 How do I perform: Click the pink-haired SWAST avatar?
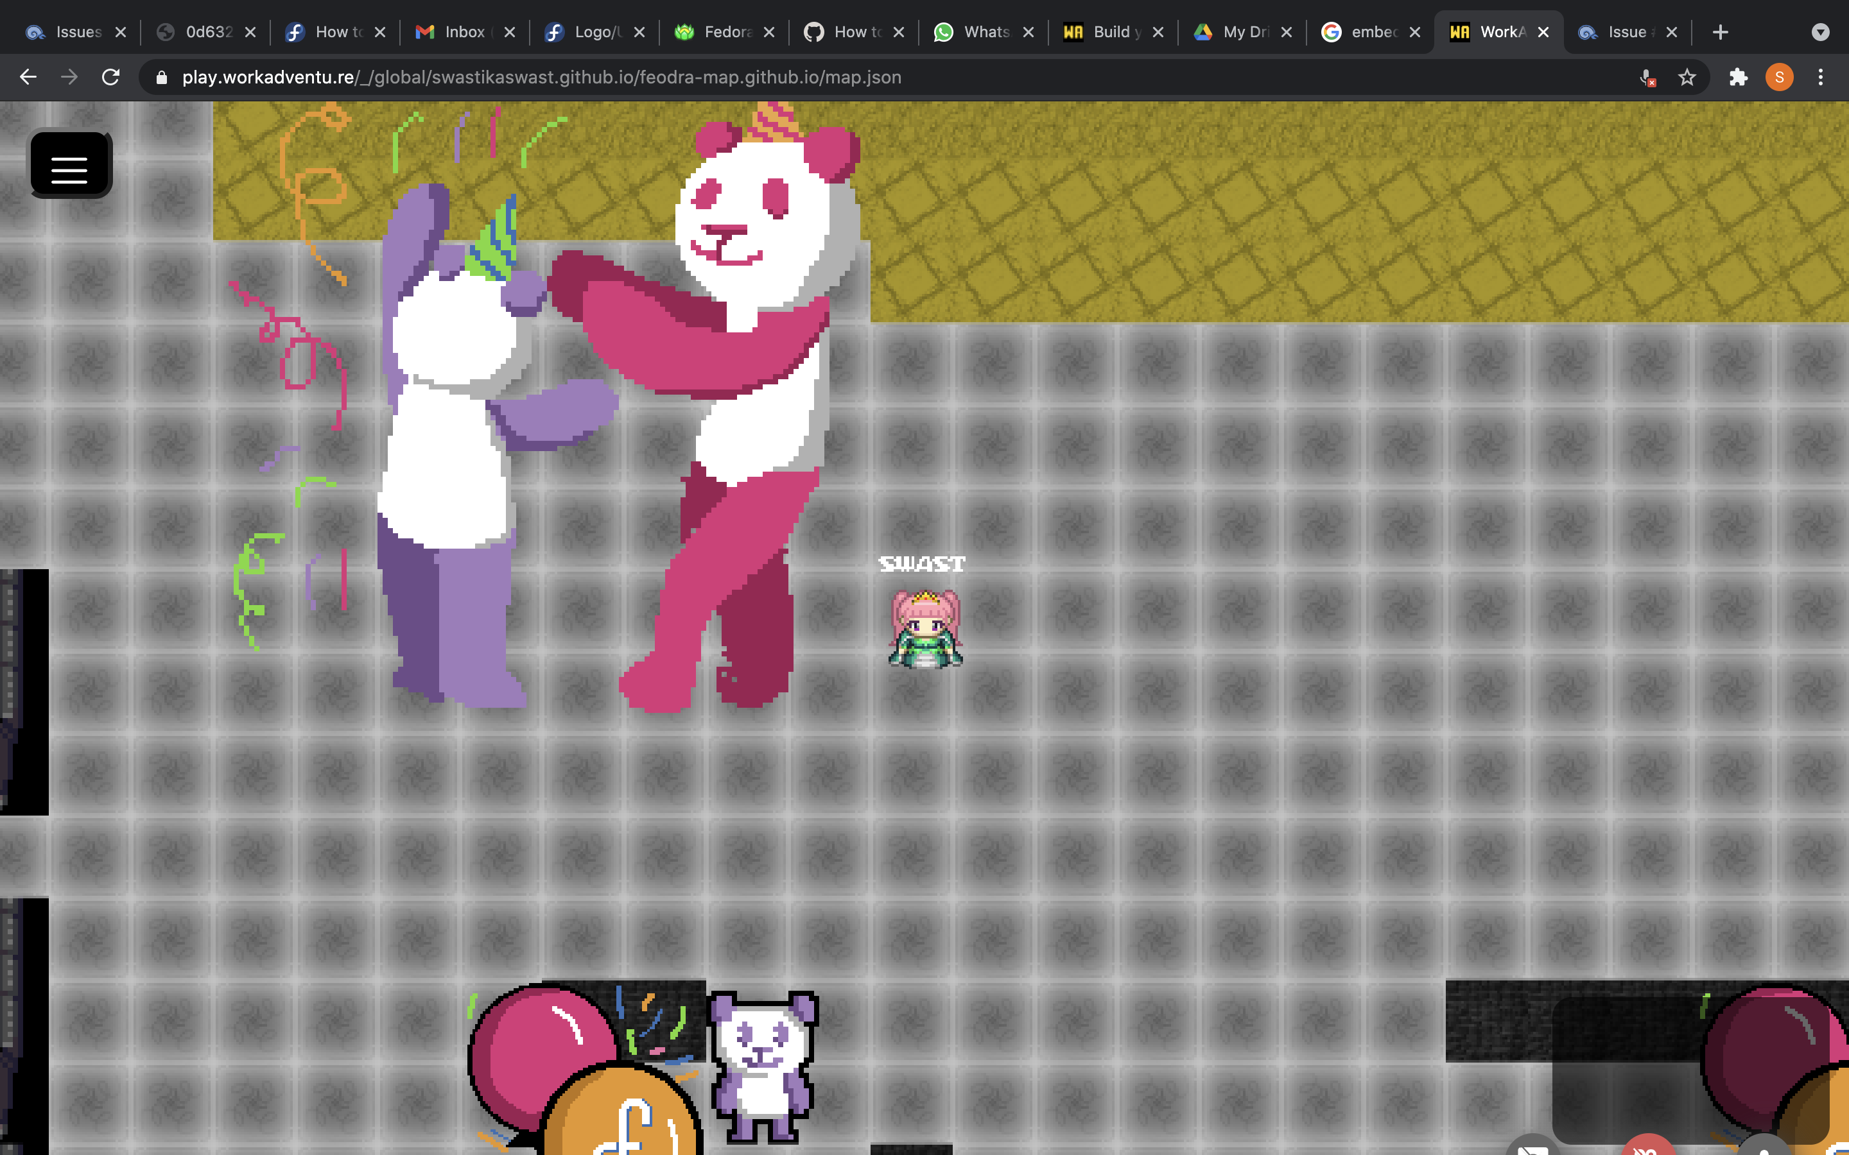(x=925, y=629)
